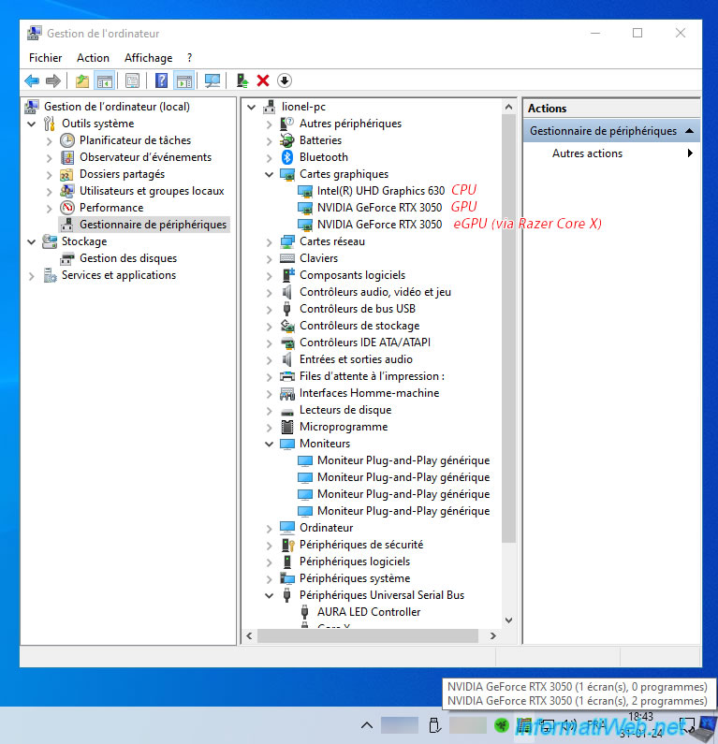The width and height of the screenshot is (718, 744).
Task: Click the vertical scrollbar up arrow
Action: click(x=508, y=108)
